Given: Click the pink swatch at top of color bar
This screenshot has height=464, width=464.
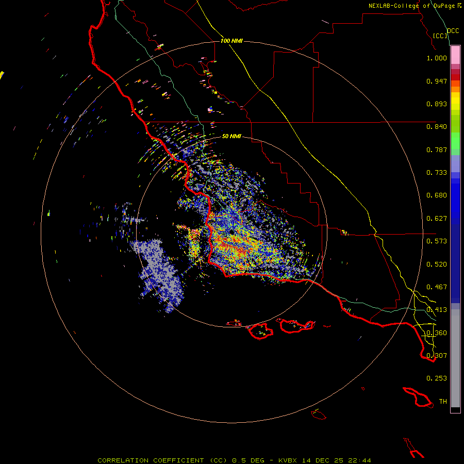Looking at the screenshot, I should pos(455,55).
